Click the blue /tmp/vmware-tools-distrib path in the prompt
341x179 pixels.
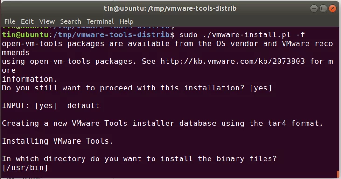click(111, 35)
